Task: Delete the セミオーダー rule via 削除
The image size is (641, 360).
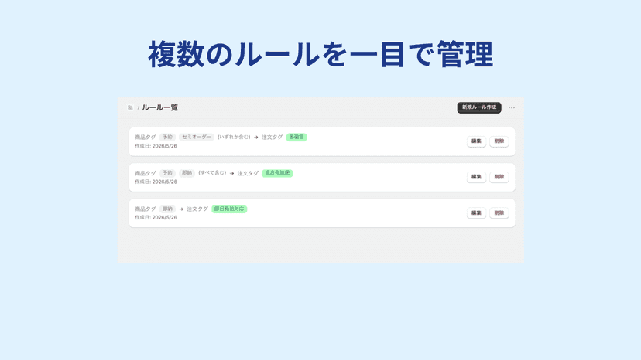Action: pyautogui.click(x=499, y=141)
